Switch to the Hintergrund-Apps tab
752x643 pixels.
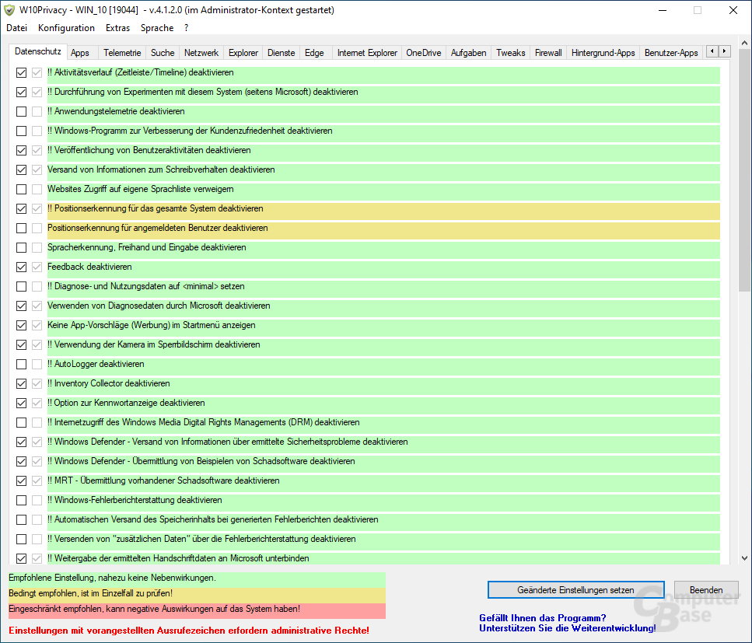tap(603, 53)
